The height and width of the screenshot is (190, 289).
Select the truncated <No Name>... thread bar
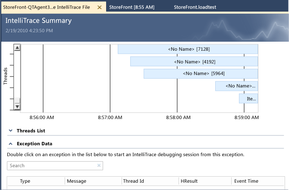(x=237, y=86)
